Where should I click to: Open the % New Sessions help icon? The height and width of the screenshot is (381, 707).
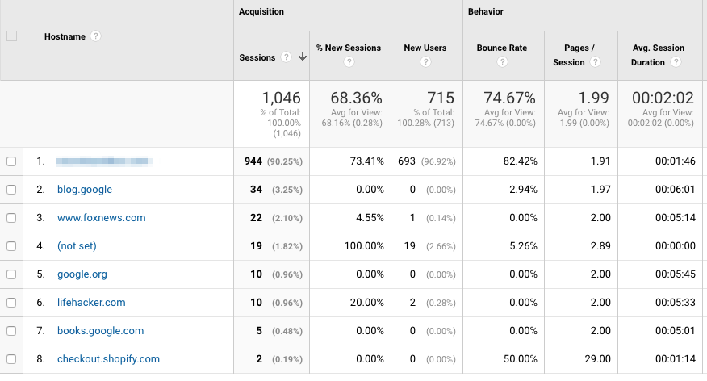click(349, 62)
